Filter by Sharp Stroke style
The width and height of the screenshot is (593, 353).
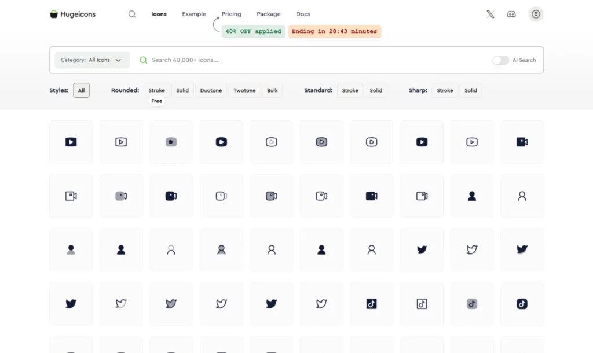(445, 90)
